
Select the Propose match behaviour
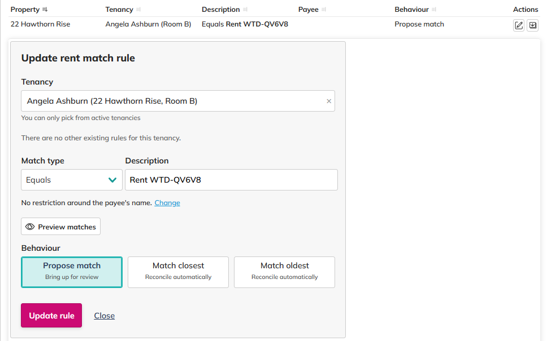point(72,272)
